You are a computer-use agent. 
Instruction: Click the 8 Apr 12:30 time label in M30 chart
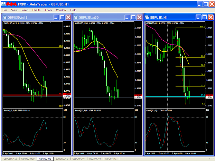119,153
